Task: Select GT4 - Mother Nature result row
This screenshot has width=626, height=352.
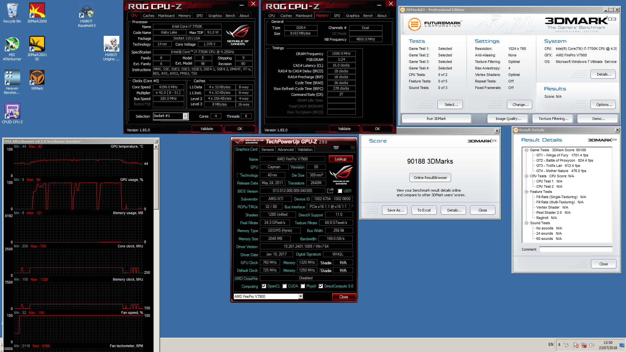Action: click(x=561, y=171)
